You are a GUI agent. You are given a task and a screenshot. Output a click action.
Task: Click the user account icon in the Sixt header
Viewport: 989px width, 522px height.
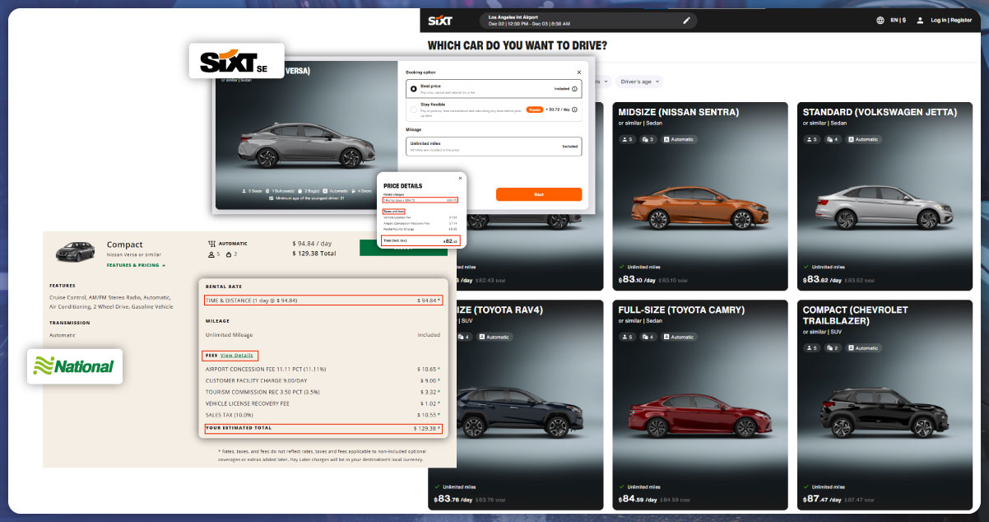tap(920, 21)
